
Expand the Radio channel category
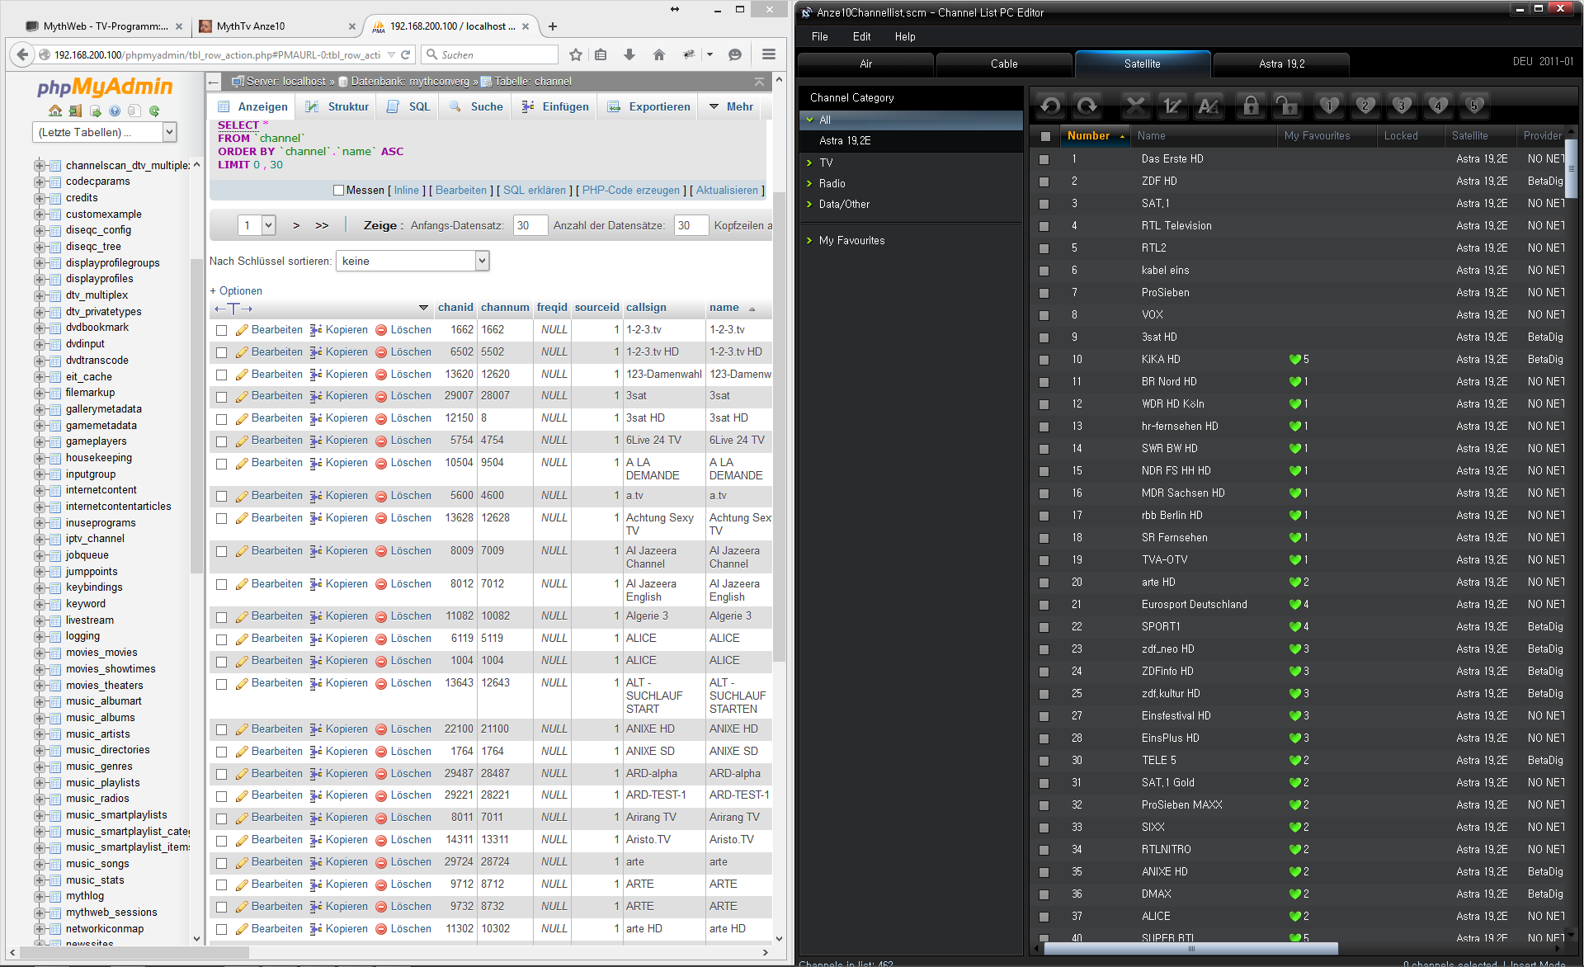(x=809, y=183)
